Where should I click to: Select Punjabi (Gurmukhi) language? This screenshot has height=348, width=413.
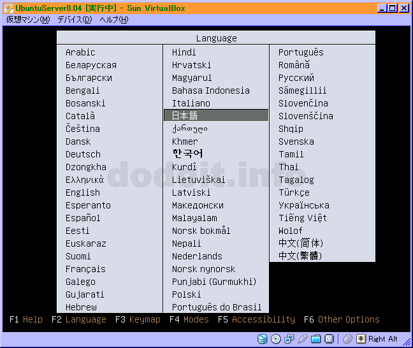click(x=214, y=282)
